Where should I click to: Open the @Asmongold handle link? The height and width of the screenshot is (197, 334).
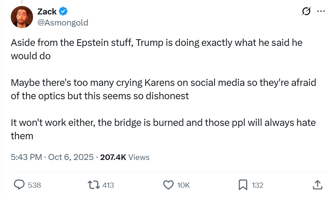(x=63, y=23)
